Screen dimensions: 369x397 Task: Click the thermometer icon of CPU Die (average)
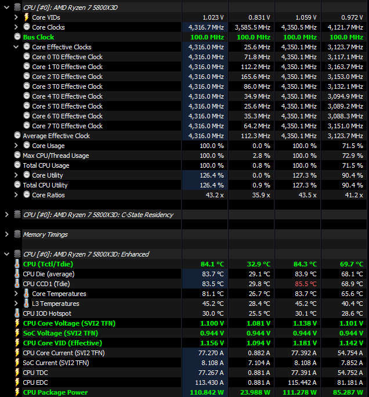pos(17,274)
